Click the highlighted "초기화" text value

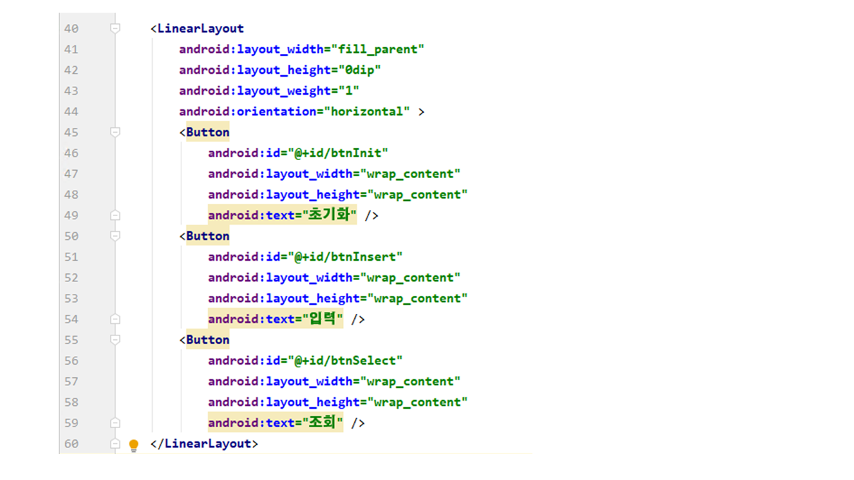click(330, 215)
